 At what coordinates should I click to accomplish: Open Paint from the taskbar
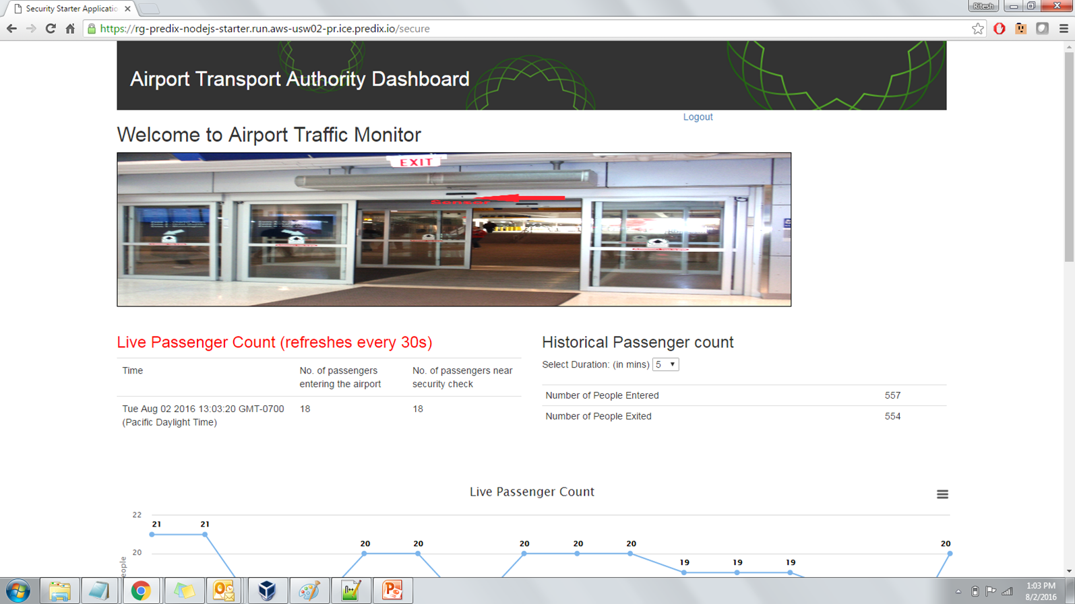click(x=309, y=591)
